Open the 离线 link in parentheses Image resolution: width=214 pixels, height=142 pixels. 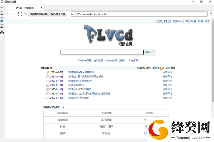click(122, 60)
